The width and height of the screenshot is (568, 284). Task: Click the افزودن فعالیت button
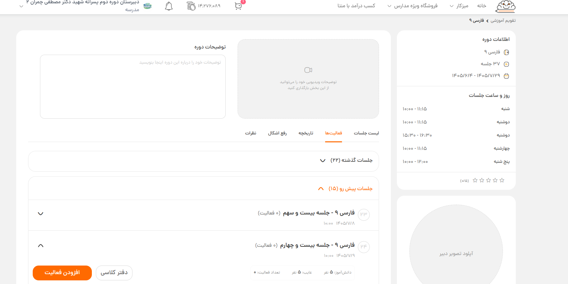coord(62,273)
